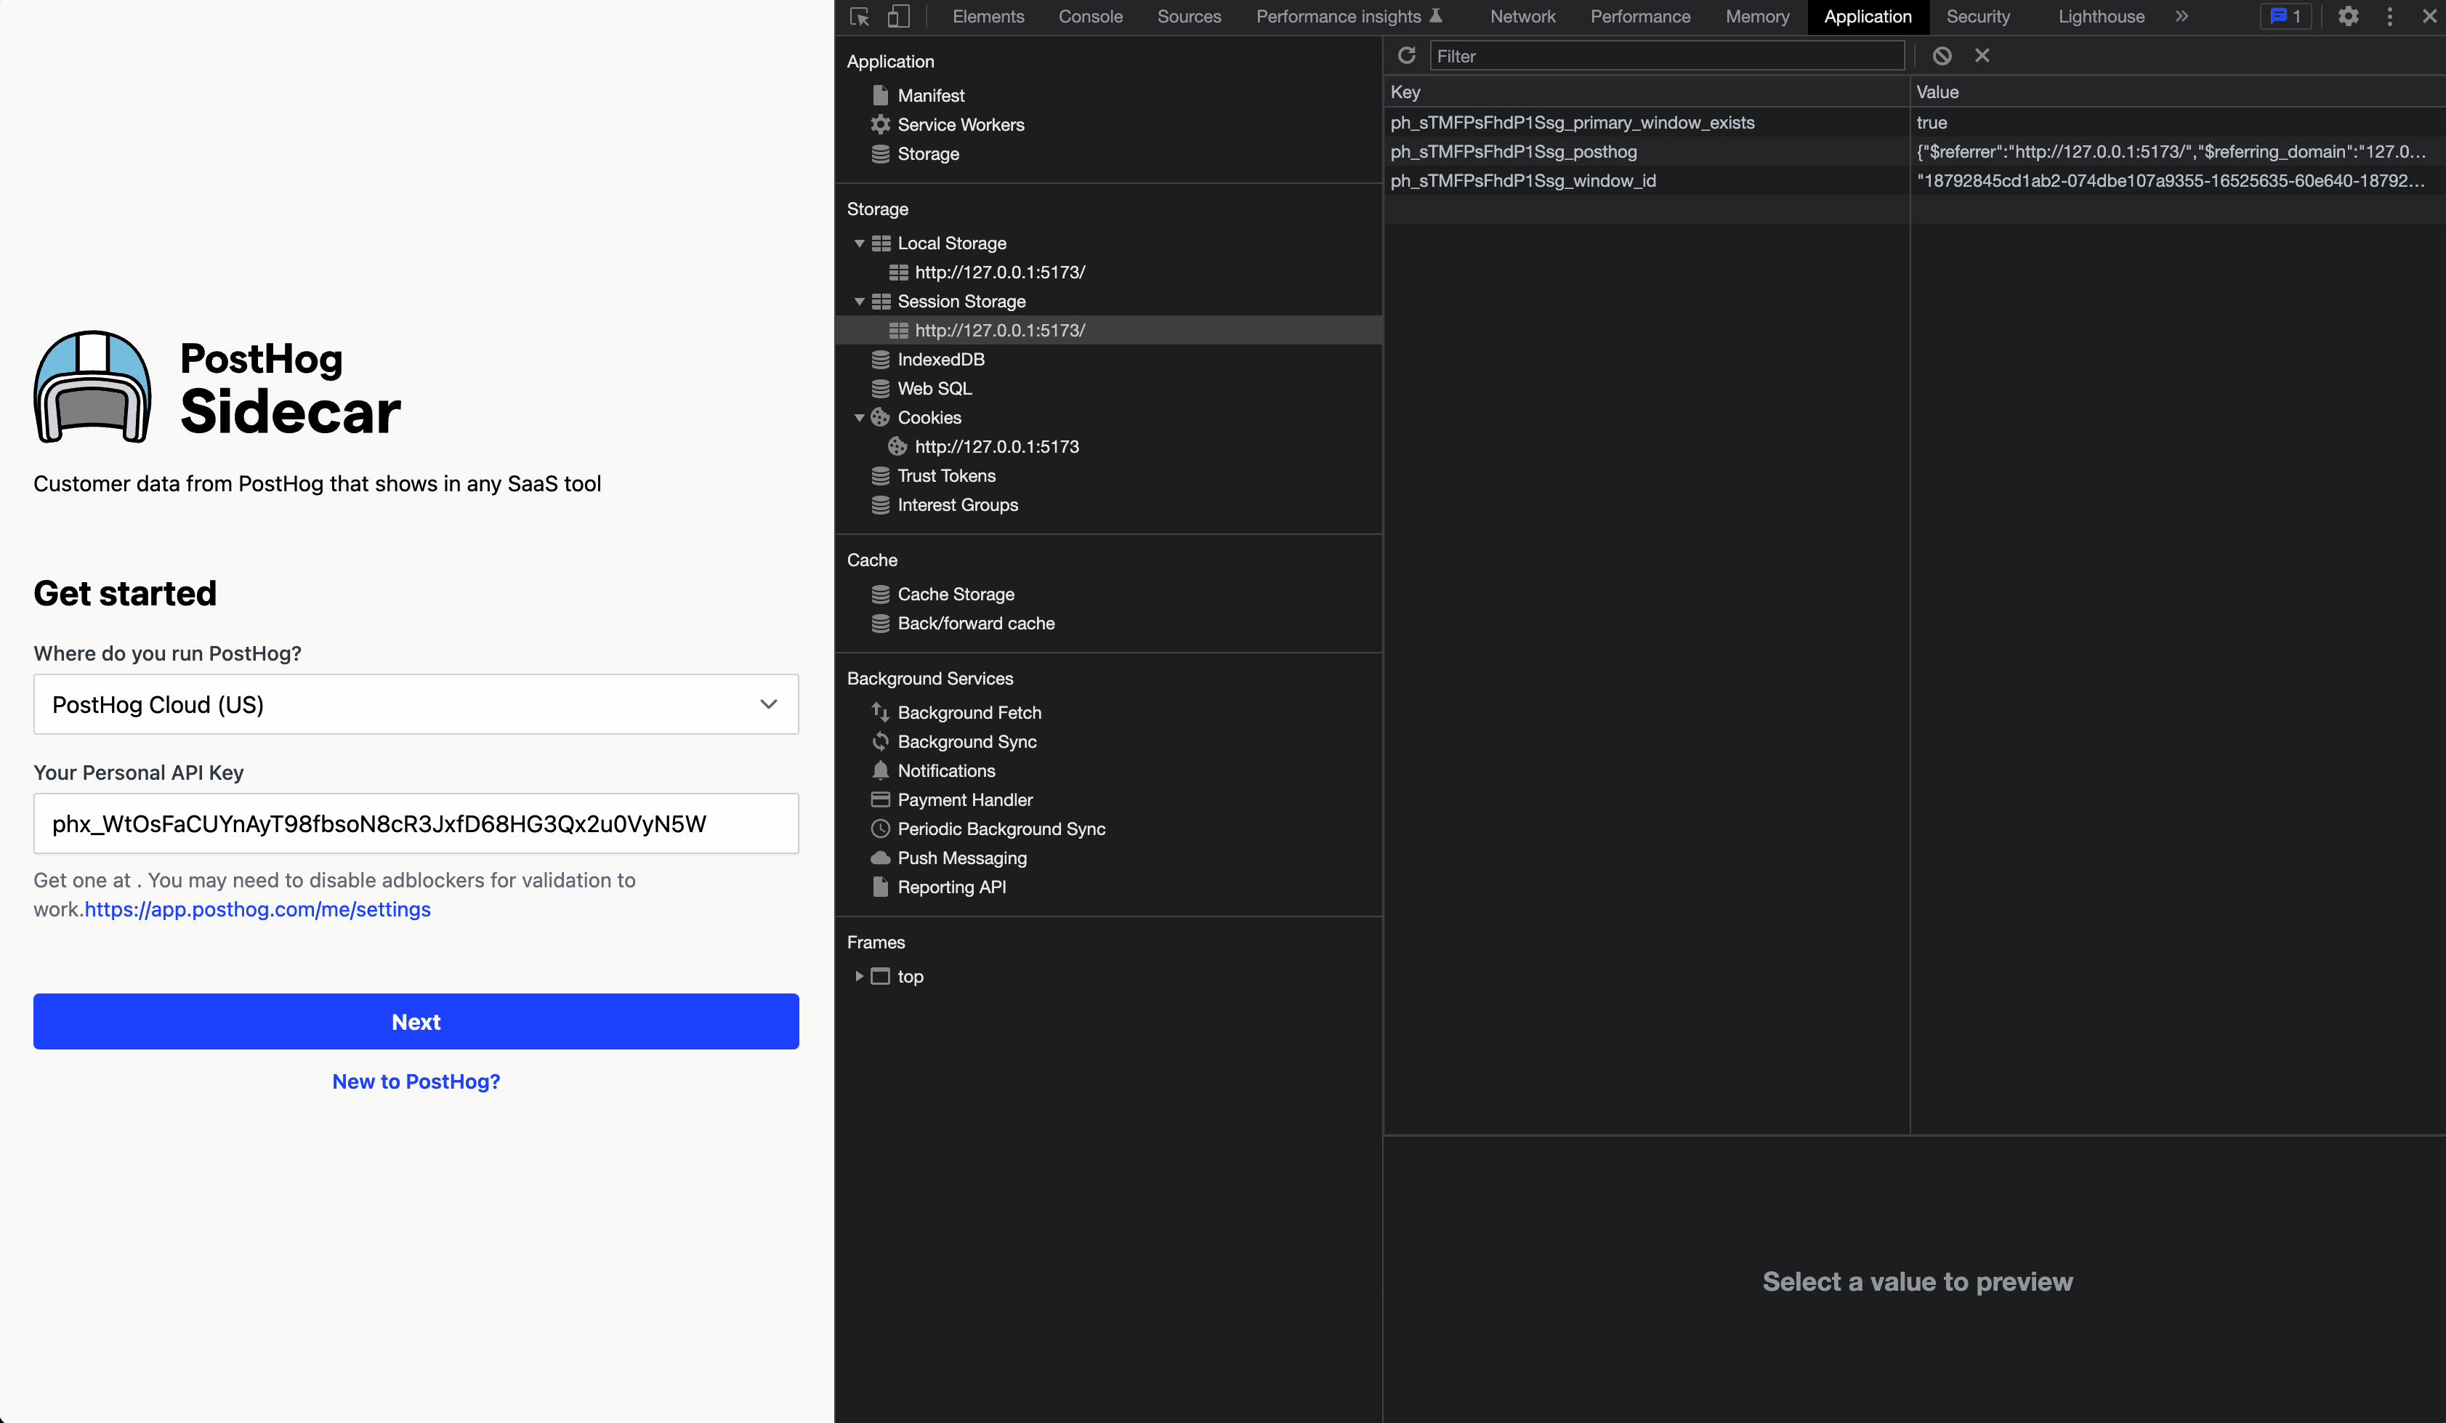Open the PostHog settings link
2446x1423 pixels.
coord(257,909)
